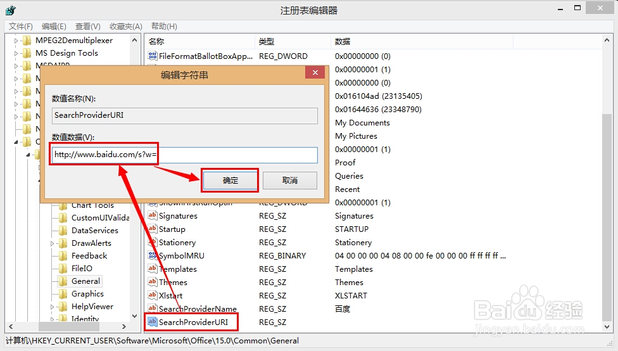Click the 数据 column header
This screenshot has height=351, width=618.
422,41
